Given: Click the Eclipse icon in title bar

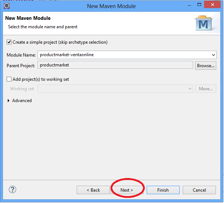Looking at the screenshot, I should [7, 6].
